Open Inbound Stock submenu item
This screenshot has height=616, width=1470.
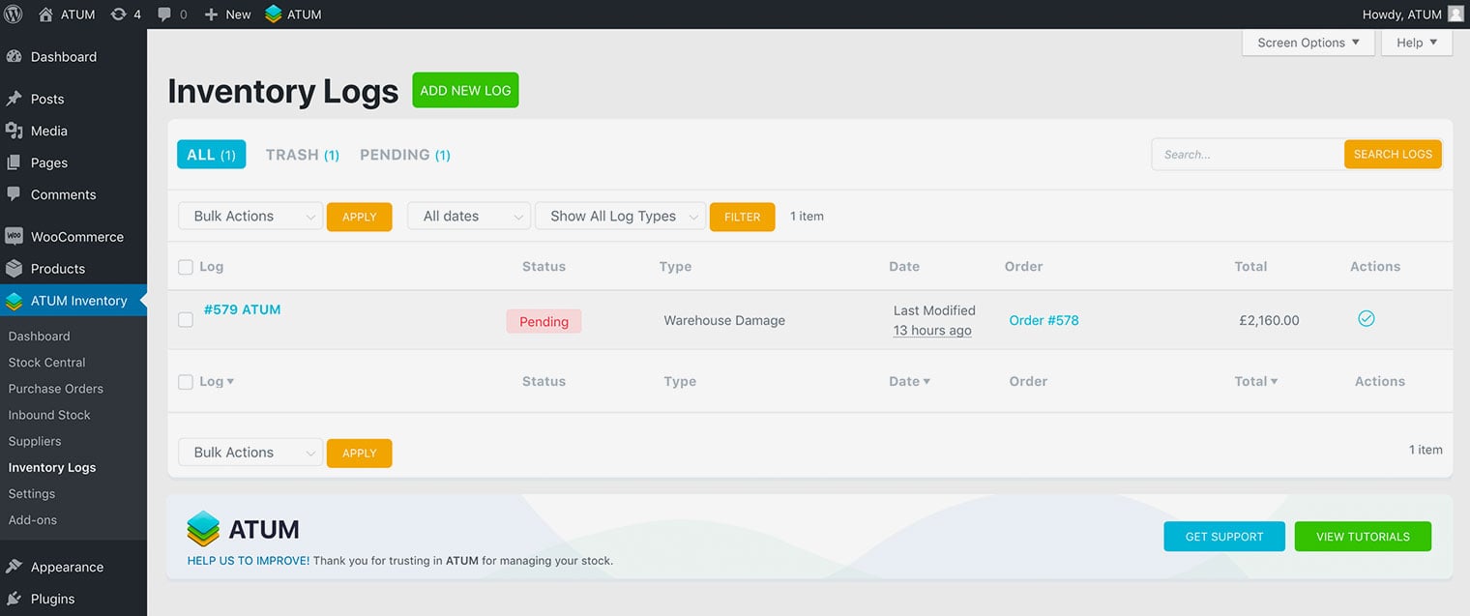coord(49,415)
